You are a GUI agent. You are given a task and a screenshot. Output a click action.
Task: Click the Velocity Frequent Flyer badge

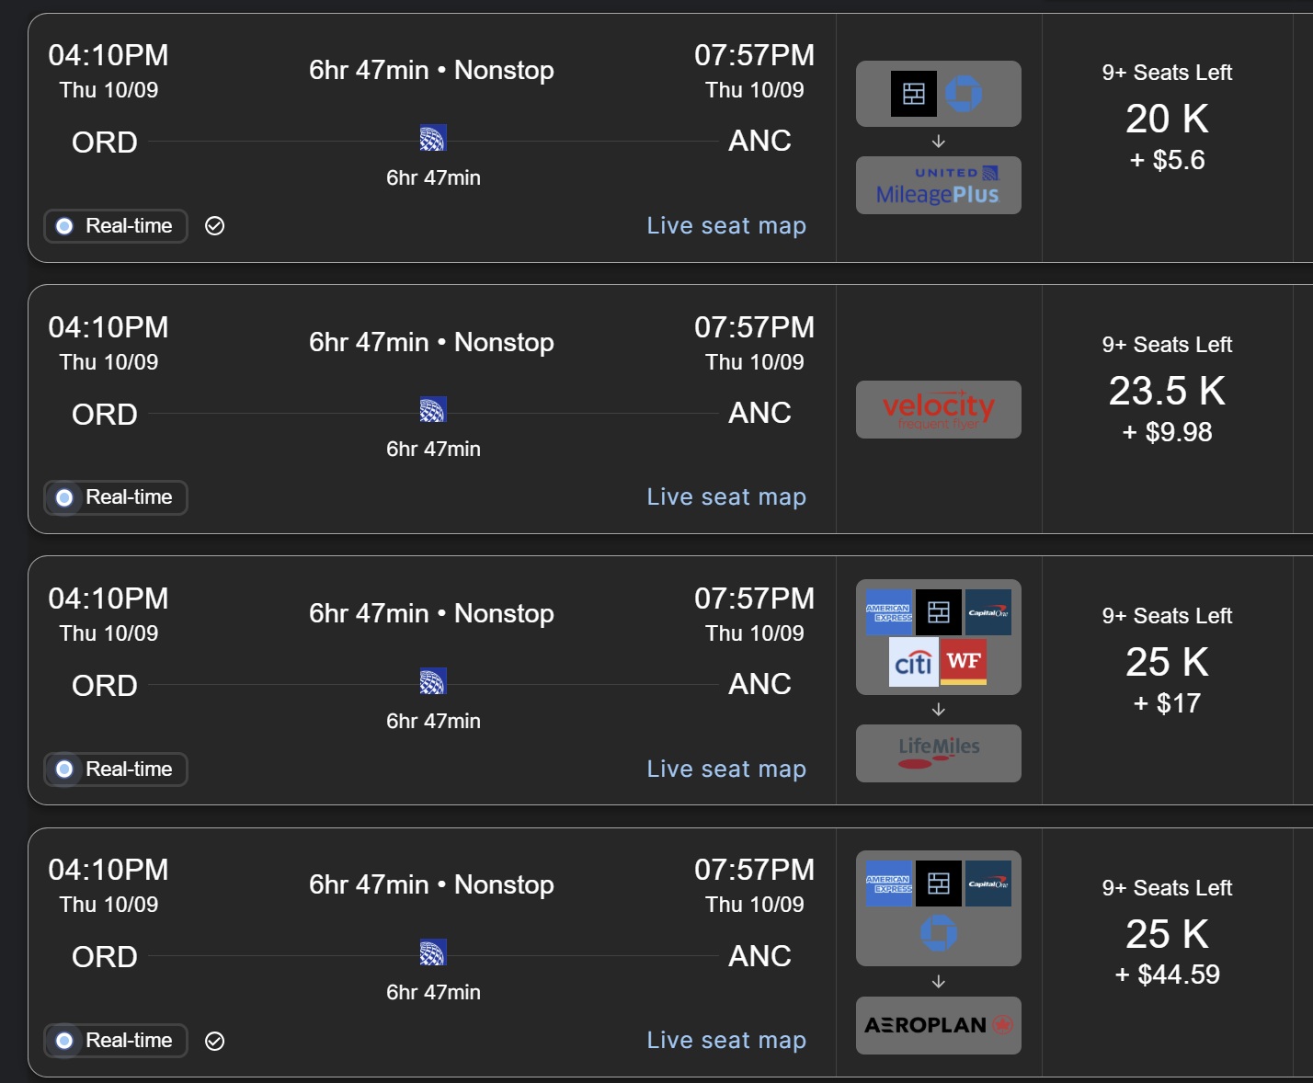tap(938, 409)
